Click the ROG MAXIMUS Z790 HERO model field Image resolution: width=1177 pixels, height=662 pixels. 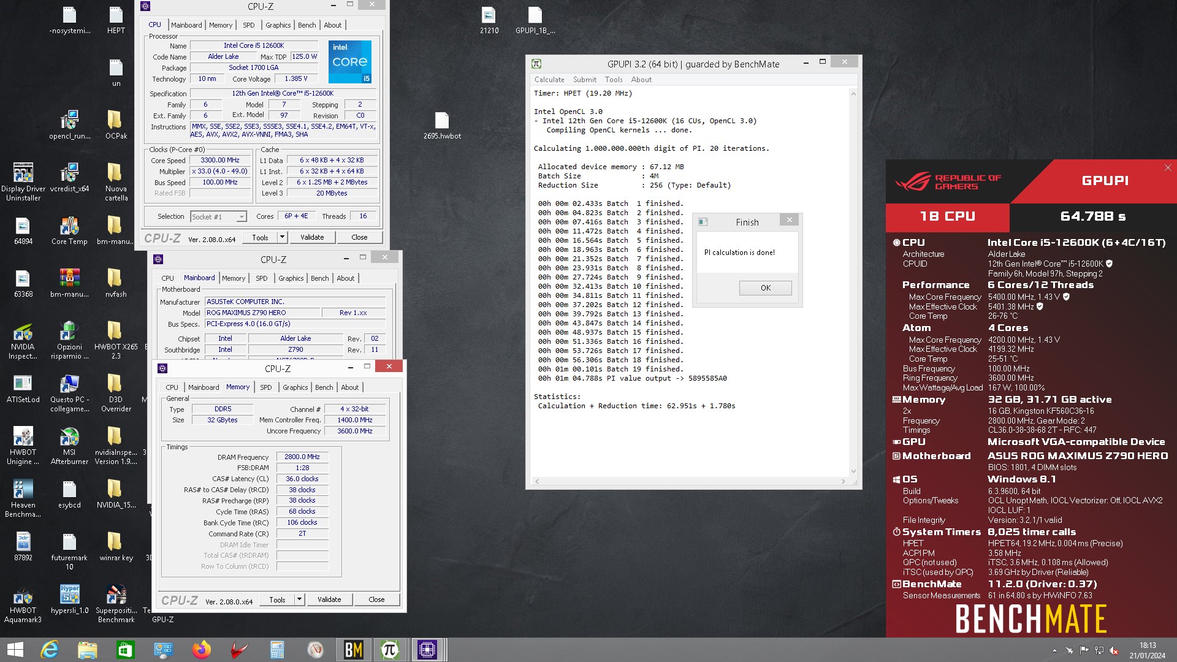point(262,313)
